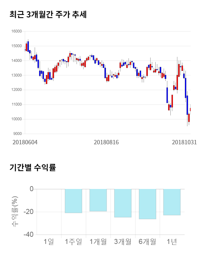Click the 6개월 x-axis label
The height and width of the screenshot is (253, 200).
[147, 241]
